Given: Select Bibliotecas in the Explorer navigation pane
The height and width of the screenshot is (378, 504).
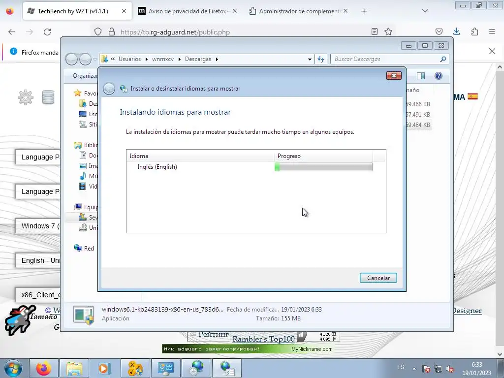Looking at the screenshot, I should click(86, 145).
